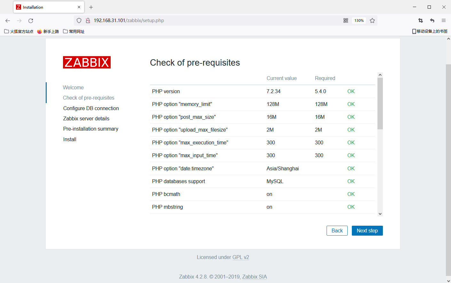Open the insecure connection padlock icon

tap(87, 20)
